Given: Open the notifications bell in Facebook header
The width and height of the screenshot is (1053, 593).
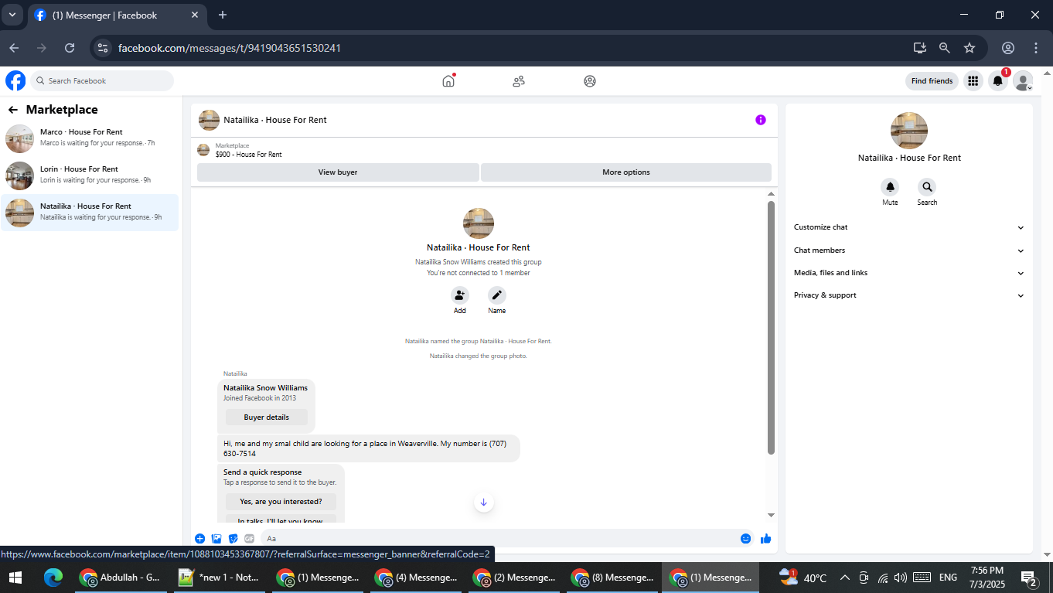Looking at the screenshot, I should click(998, 80).
